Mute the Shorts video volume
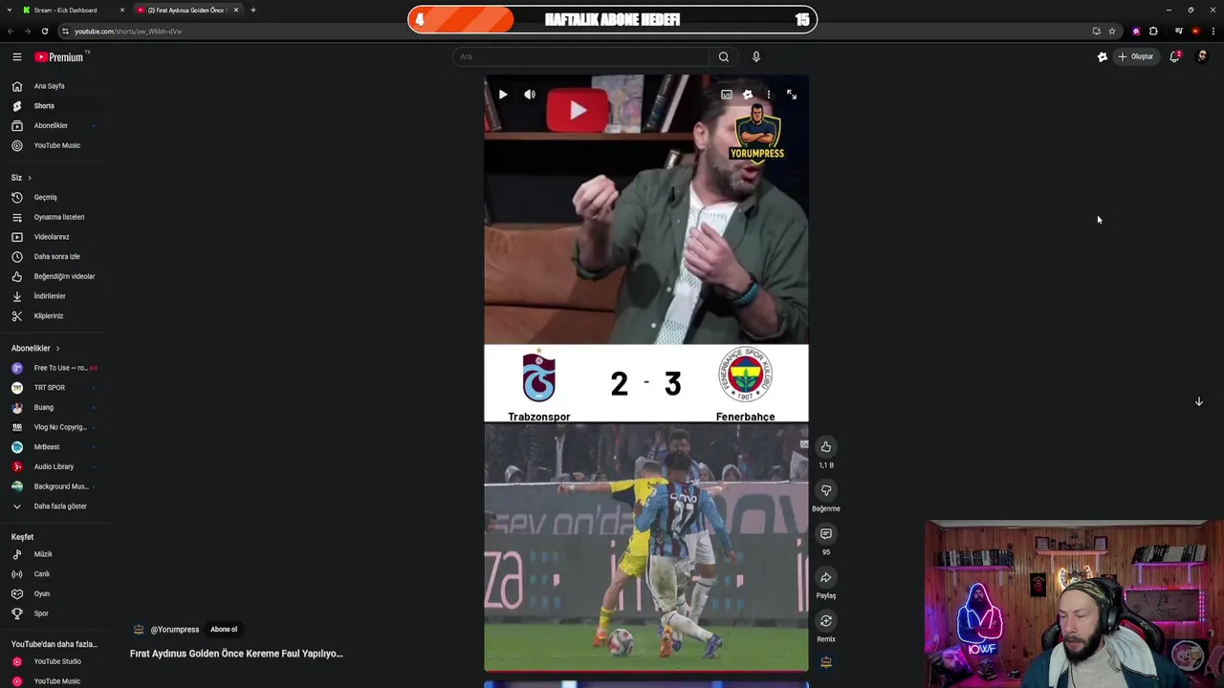This screenshot has height=688, width=1224. pos(530,95)
